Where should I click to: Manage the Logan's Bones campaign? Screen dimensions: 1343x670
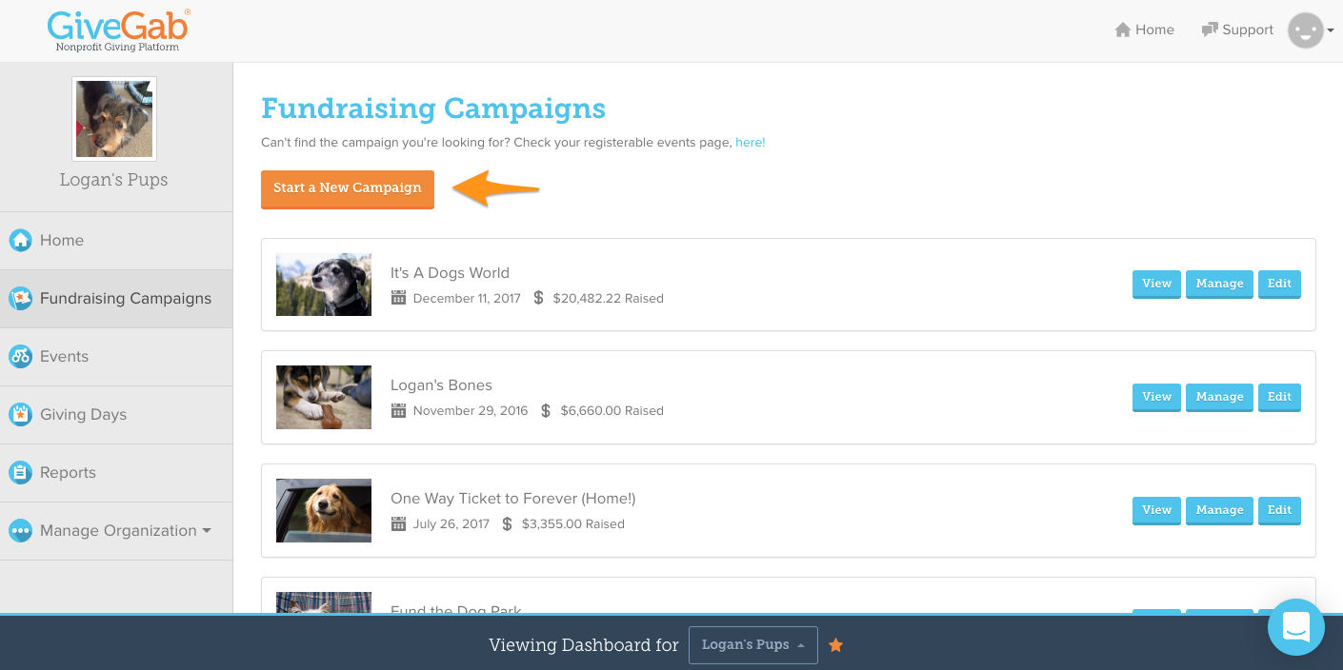[1219, 397]
